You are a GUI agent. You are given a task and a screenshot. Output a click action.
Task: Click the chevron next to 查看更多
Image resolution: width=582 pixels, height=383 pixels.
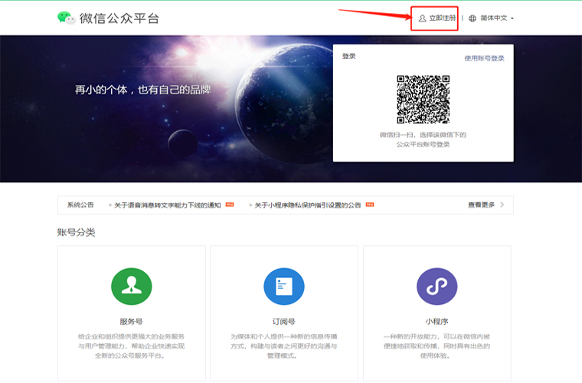coord(502,205)
